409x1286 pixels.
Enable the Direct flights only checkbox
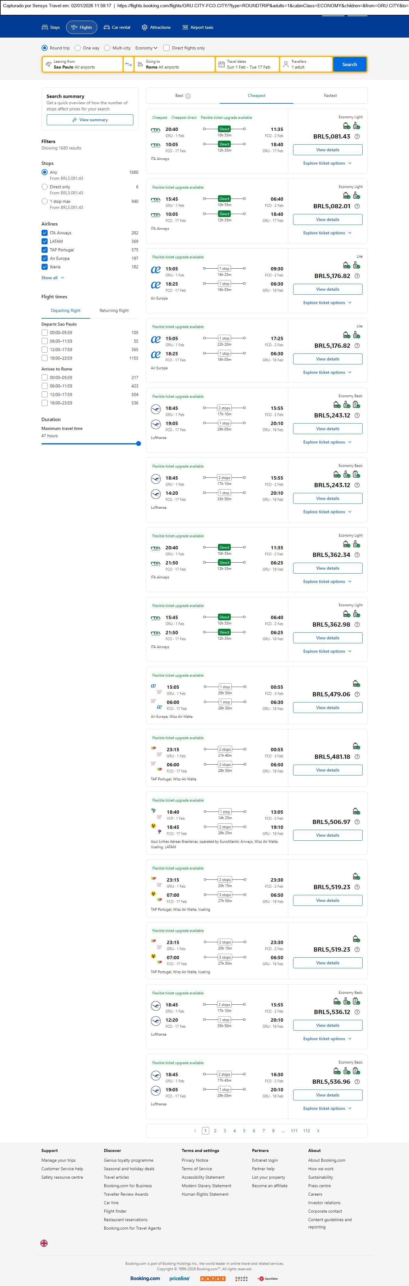[166, 48]
